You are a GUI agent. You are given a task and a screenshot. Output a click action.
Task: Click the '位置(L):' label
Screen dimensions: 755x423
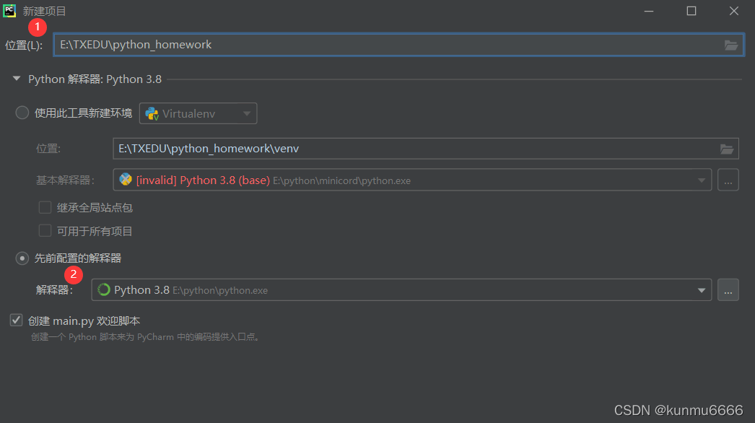tap(24, 45)
